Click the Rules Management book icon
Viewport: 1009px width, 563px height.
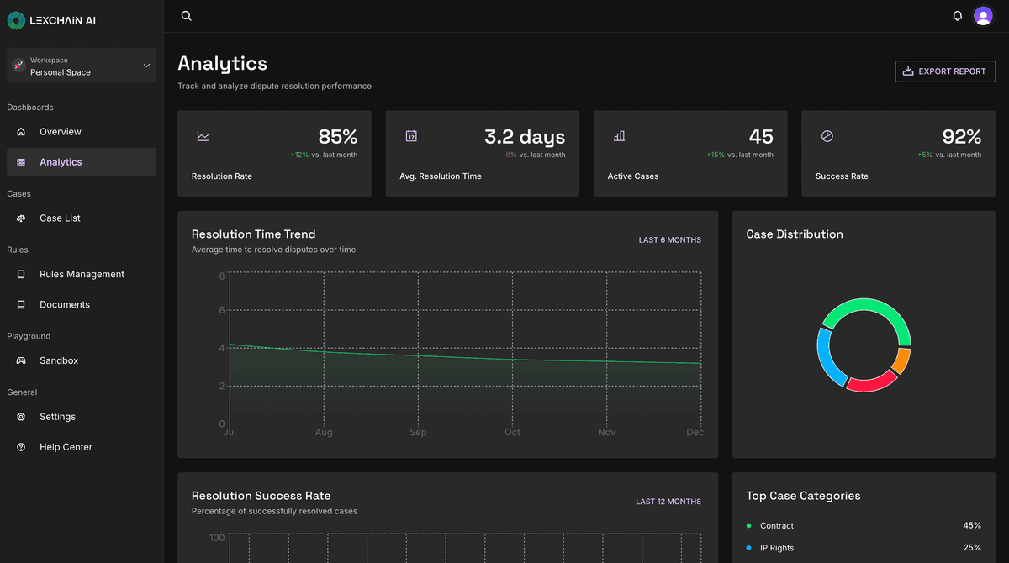click(x=21, y=275)
